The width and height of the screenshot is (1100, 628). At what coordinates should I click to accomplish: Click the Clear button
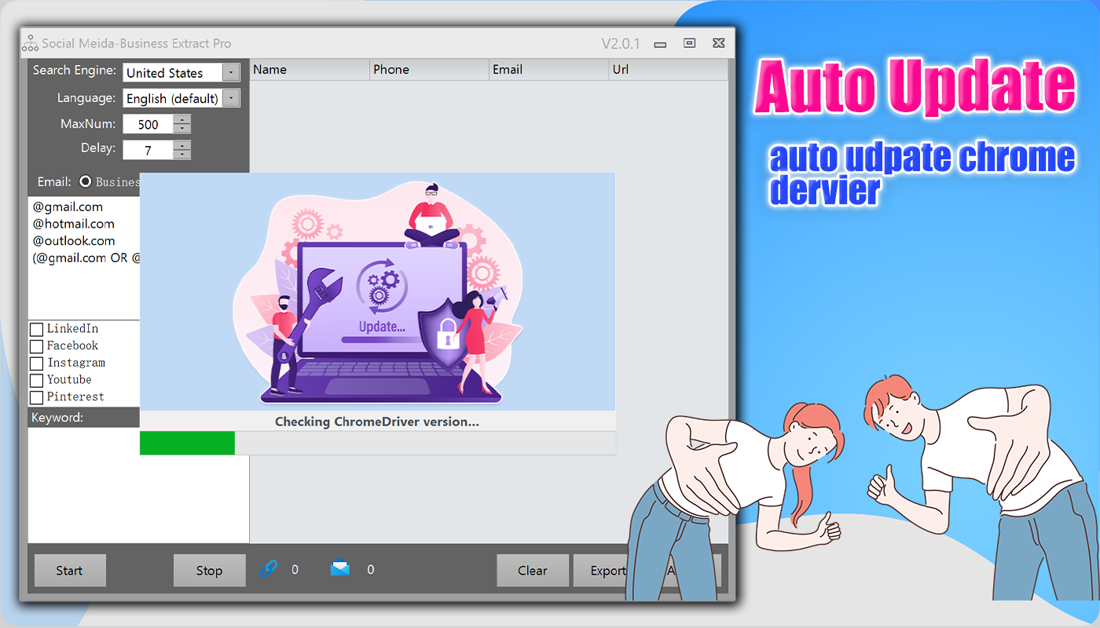(533, 571)
